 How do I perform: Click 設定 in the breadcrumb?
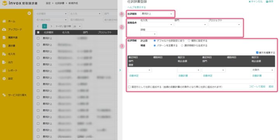[48, 3]
